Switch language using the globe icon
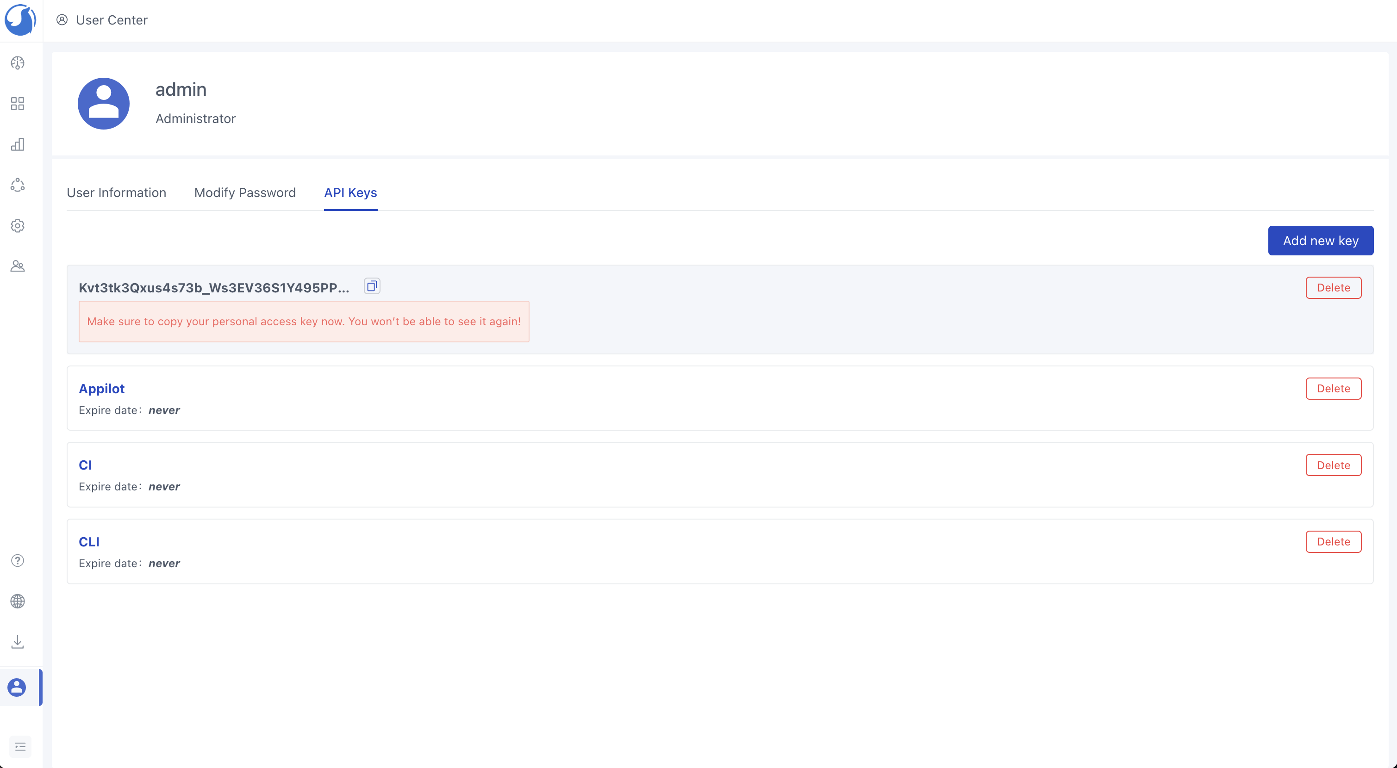The image size is (1397, 768). (x=17, y=601)
